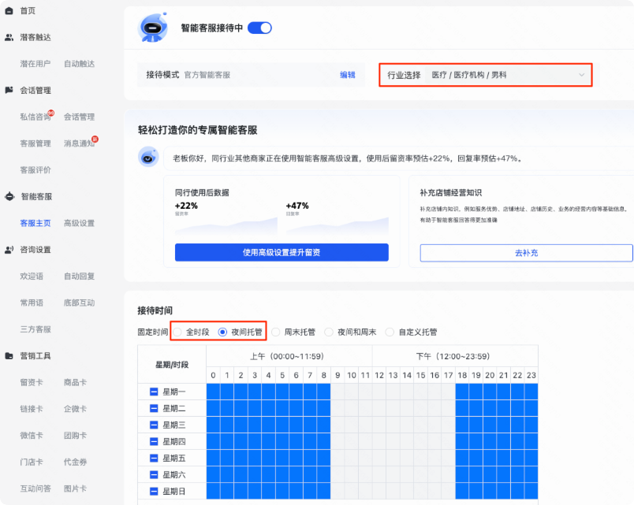Open 高级设置 in the sidebar

click(x=79, y=223)
